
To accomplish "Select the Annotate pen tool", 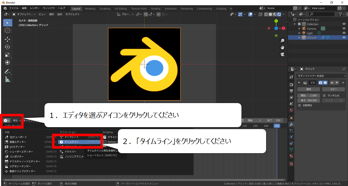I will coord(7,72).
